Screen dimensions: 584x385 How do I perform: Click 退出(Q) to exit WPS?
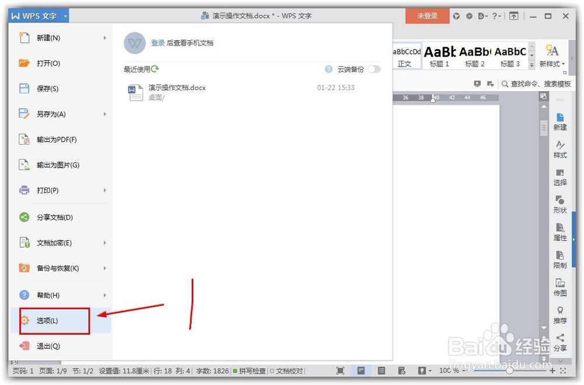coord(61,346)
